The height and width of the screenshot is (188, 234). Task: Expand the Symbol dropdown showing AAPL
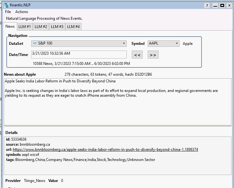[163, 44]
